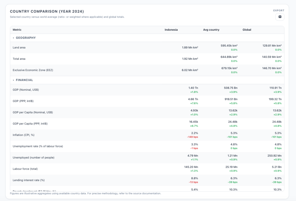The height and width of the screenshot is (201, 296).
Task: Select the Land area row label
Action: [19, 47]
